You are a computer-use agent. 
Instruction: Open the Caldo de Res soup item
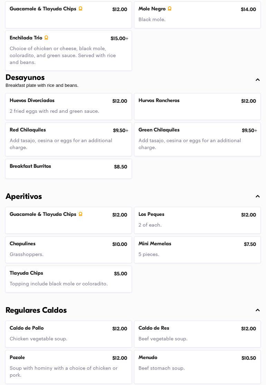click(x=197, y=334)
